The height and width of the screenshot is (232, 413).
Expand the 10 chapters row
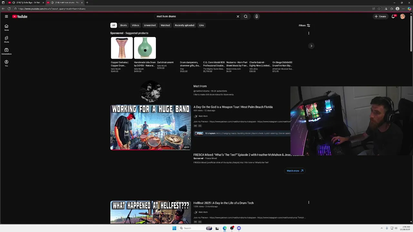242,133
